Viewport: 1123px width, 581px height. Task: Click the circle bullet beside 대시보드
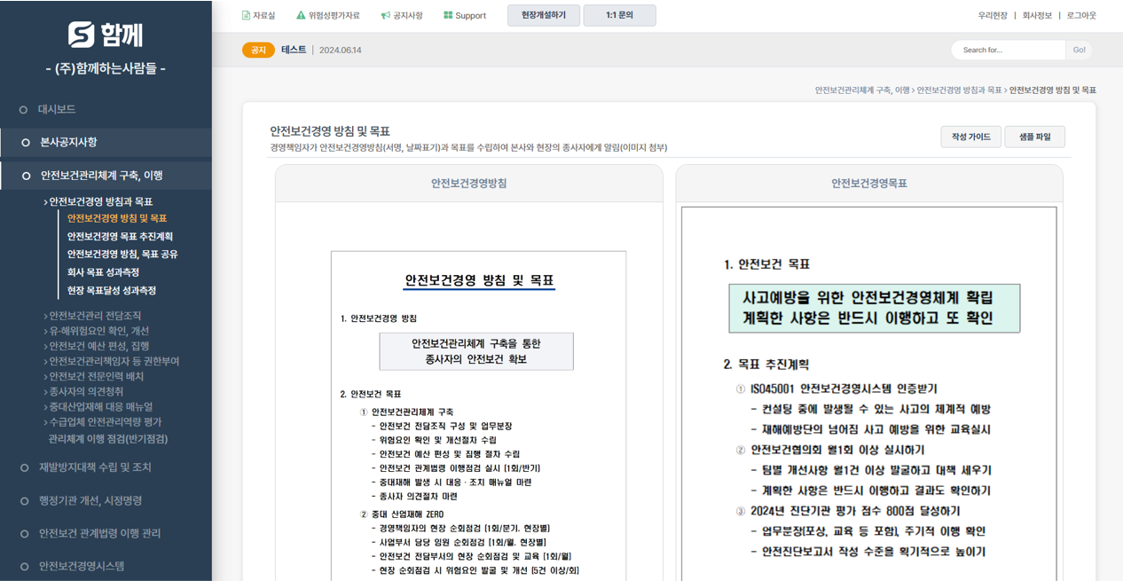click(x=24, y=110)
